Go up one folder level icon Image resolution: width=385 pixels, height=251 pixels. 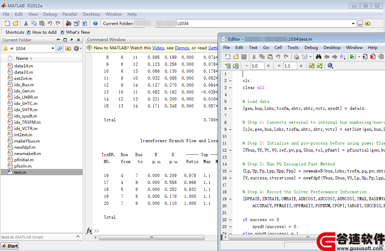[368, 24]
